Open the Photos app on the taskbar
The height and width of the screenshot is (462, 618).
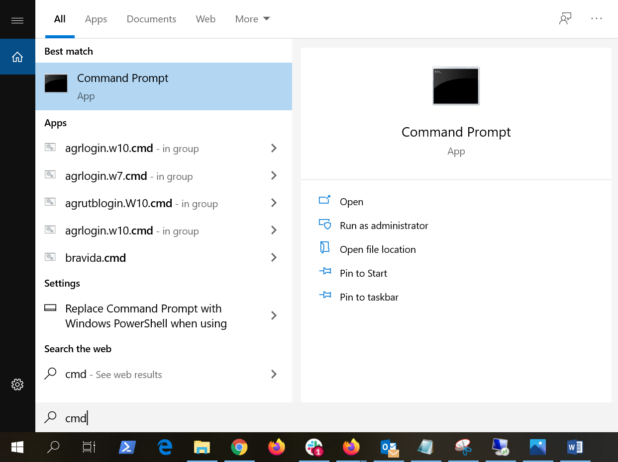538,448
